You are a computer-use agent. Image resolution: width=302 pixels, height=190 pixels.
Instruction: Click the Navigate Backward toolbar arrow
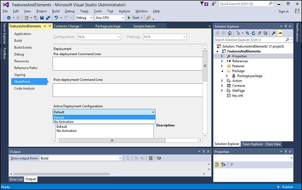9,18
